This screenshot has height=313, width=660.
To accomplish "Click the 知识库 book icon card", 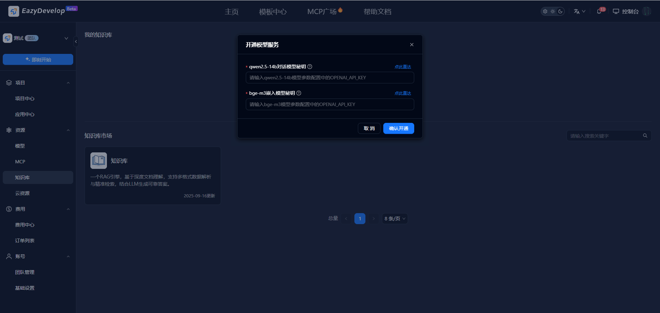I will pos(99,161).
